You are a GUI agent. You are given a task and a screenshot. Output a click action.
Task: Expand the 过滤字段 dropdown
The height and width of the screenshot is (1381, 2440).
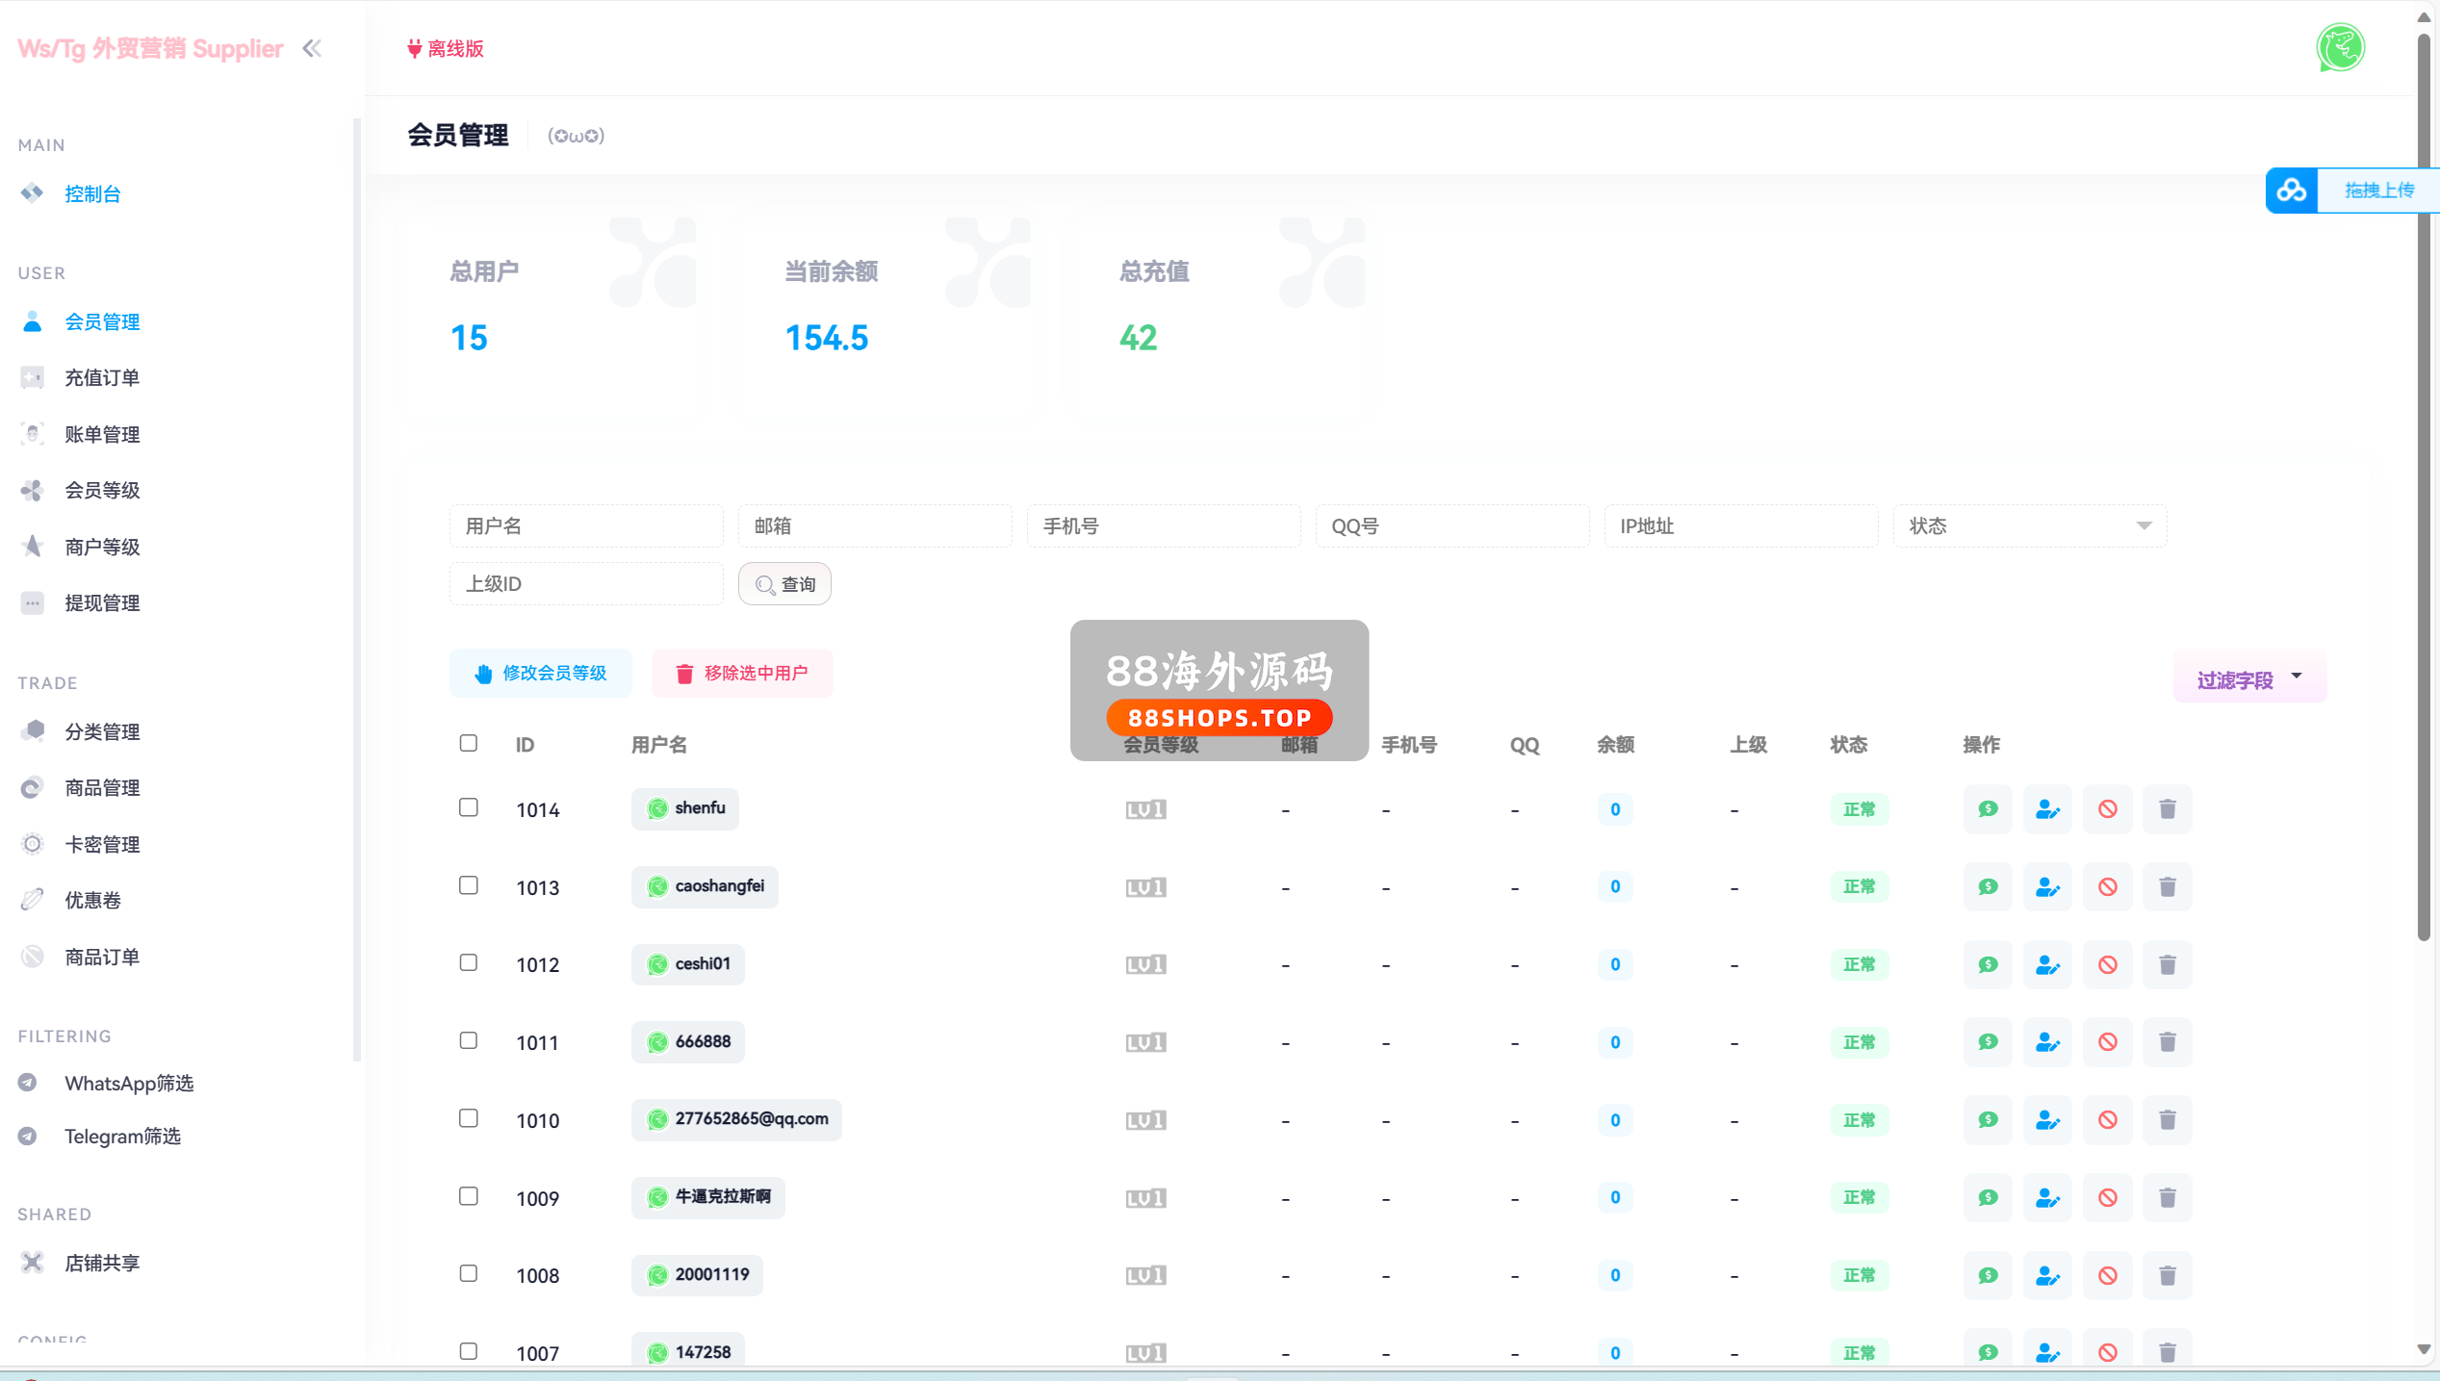tap(2248, 679)
